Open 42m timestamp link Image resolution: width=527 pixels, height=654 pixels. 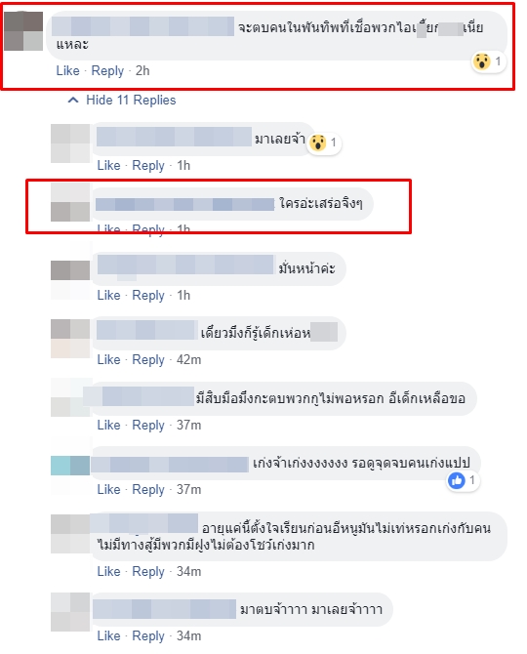(188, 359)
